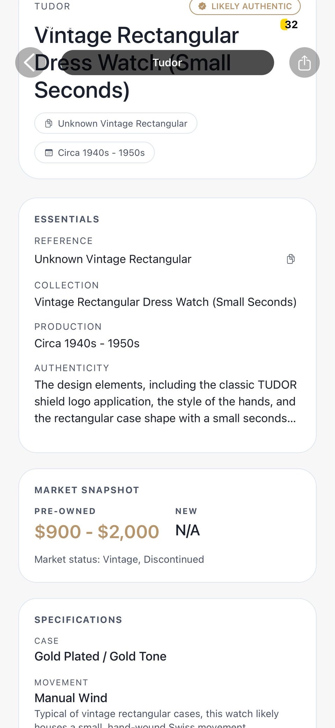Screen dimensions: 335x728
Task: Tap the Market status line
Action: tap(119, 559)
